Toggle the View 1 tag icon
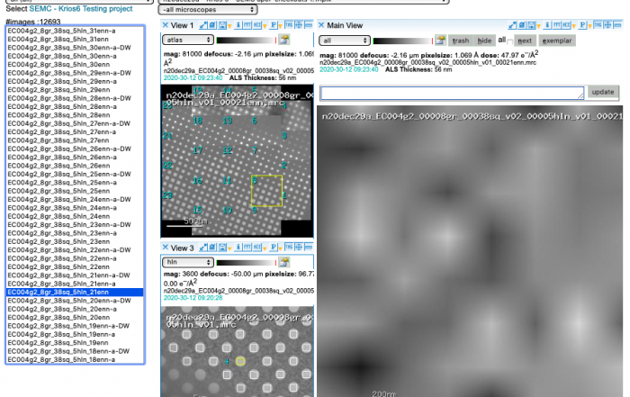Screen dimensions: 630x397 289,25
